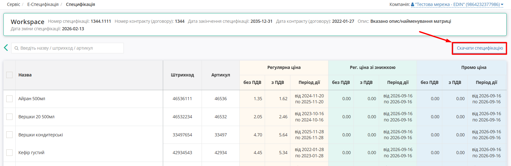Click regular price 5.64 with VAT

283,135
